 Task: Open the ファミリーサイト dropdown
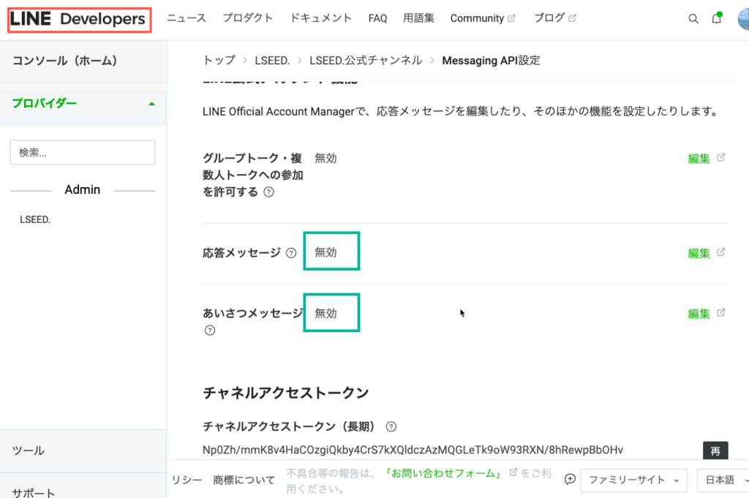(x=633, y=480)
